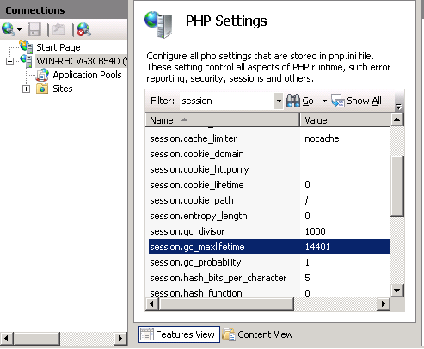
Task: Click the binoculars icon beside Go
Action: [293, 101]
